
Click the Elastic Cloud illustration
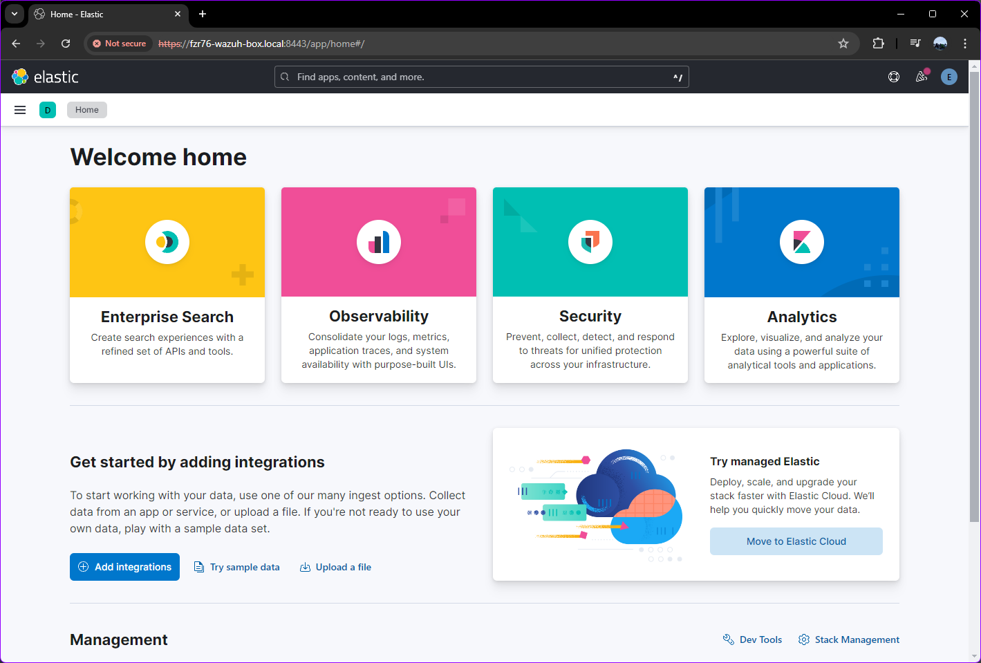point(596,505)
